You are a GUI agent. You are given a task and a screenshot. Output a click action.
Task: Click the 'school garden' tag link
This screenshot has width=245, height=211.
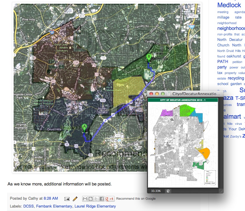(229, 84)
